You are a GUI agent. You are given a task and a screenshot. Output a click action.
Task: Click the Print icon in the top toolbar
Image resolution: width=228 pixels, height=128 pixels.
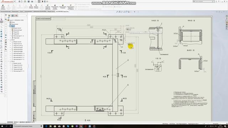click(32, 1)
